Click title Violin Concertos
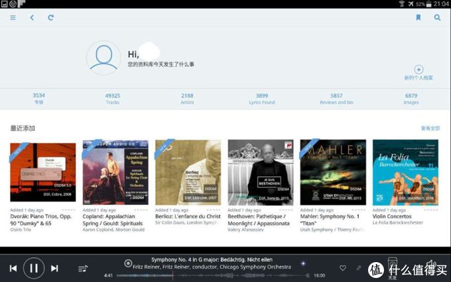The height and width of the screenshot is (282, 451). pos(392,216)
